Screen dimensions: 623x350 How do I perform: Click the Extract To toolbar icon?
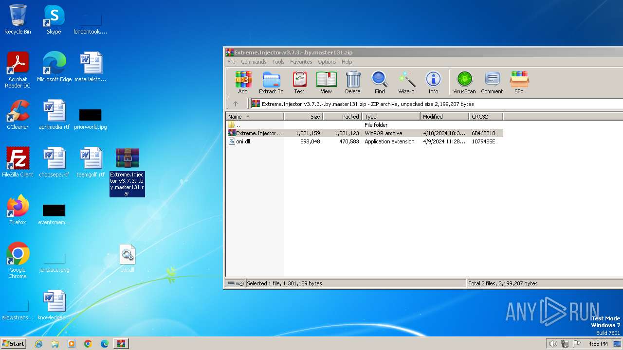point(271,83)
